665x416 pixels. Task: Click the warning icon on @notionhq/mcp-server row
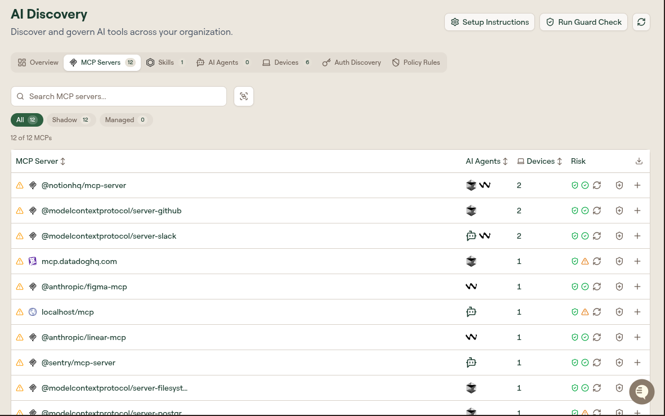[20, 185]
